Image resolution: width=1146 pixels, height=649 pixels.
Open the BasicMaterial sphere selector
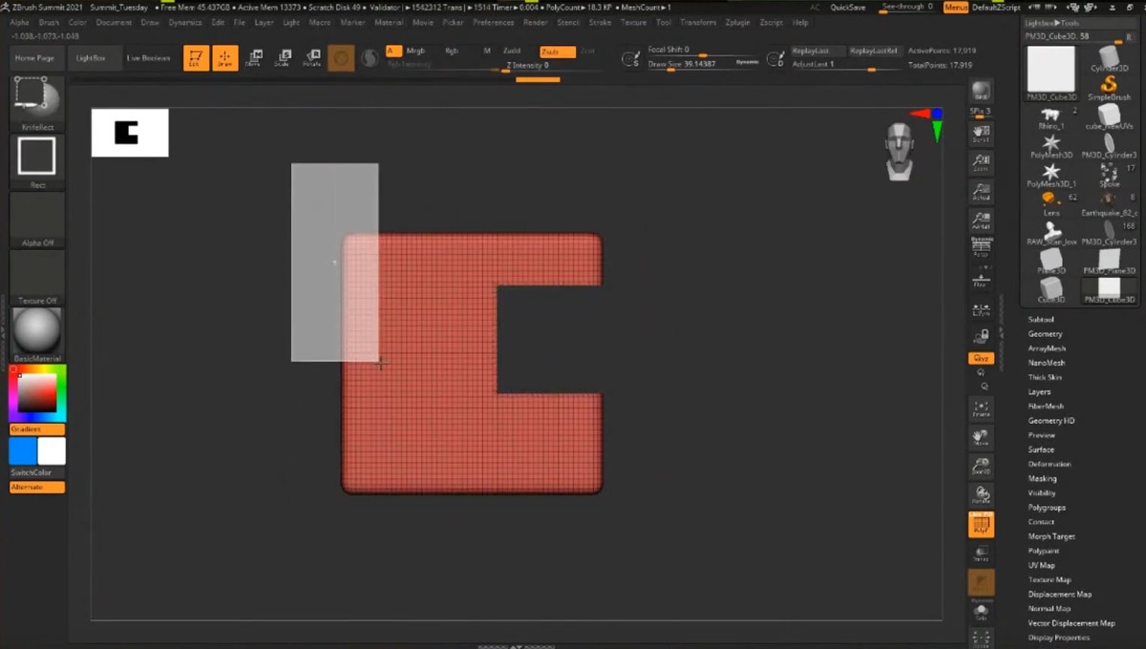(x=37, y=332)
